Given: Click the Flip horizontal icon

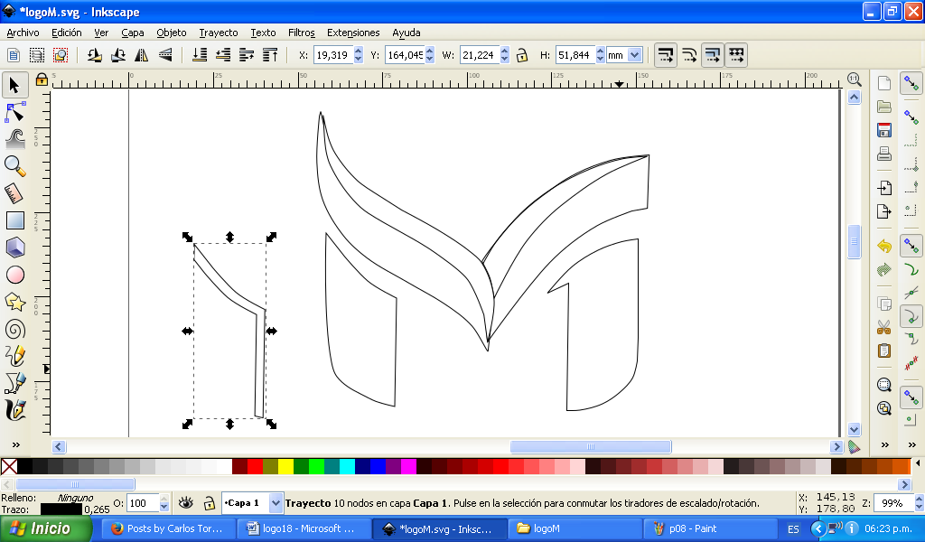Looking at the screenshot, I should pyautogui.click(x=141, y=55).
